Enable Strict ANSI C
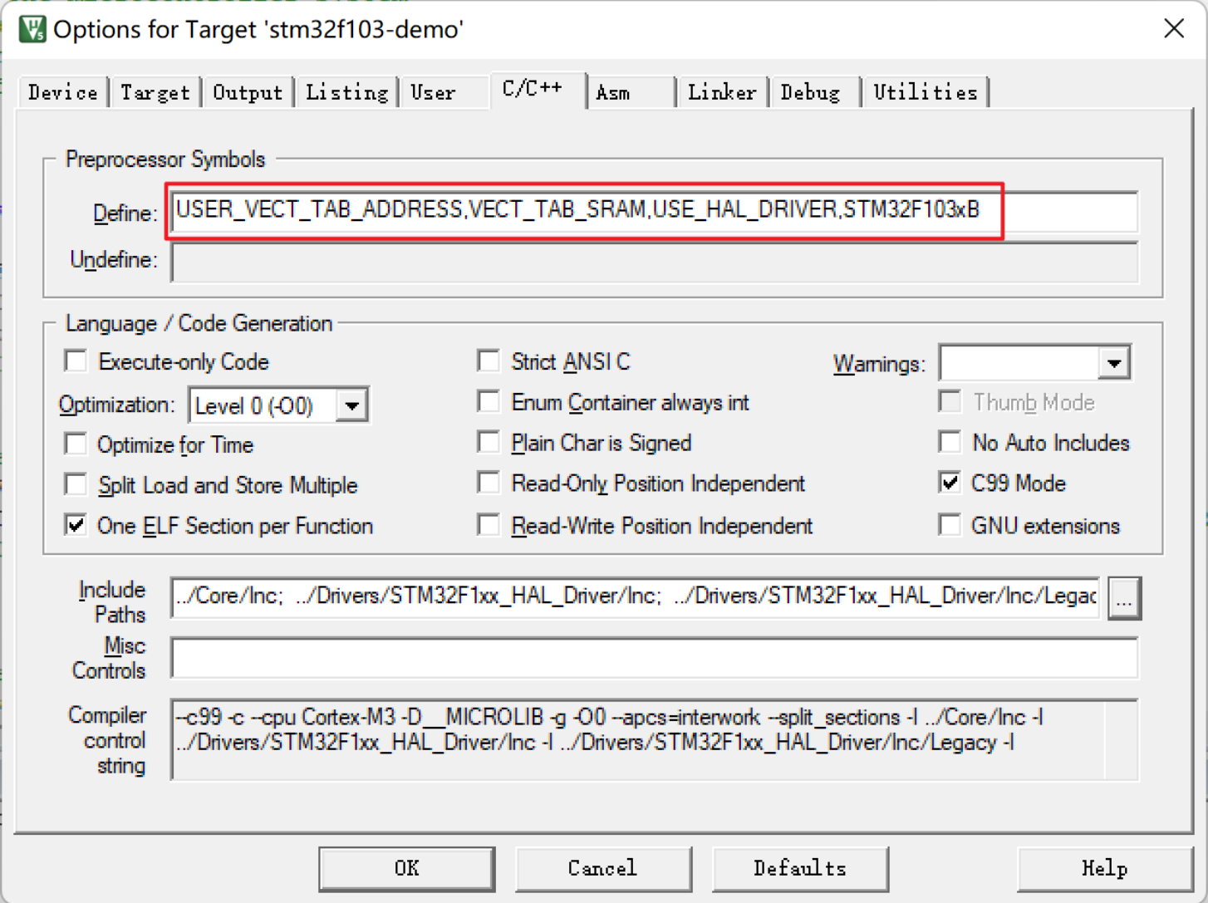 click(x=489, y=360)
